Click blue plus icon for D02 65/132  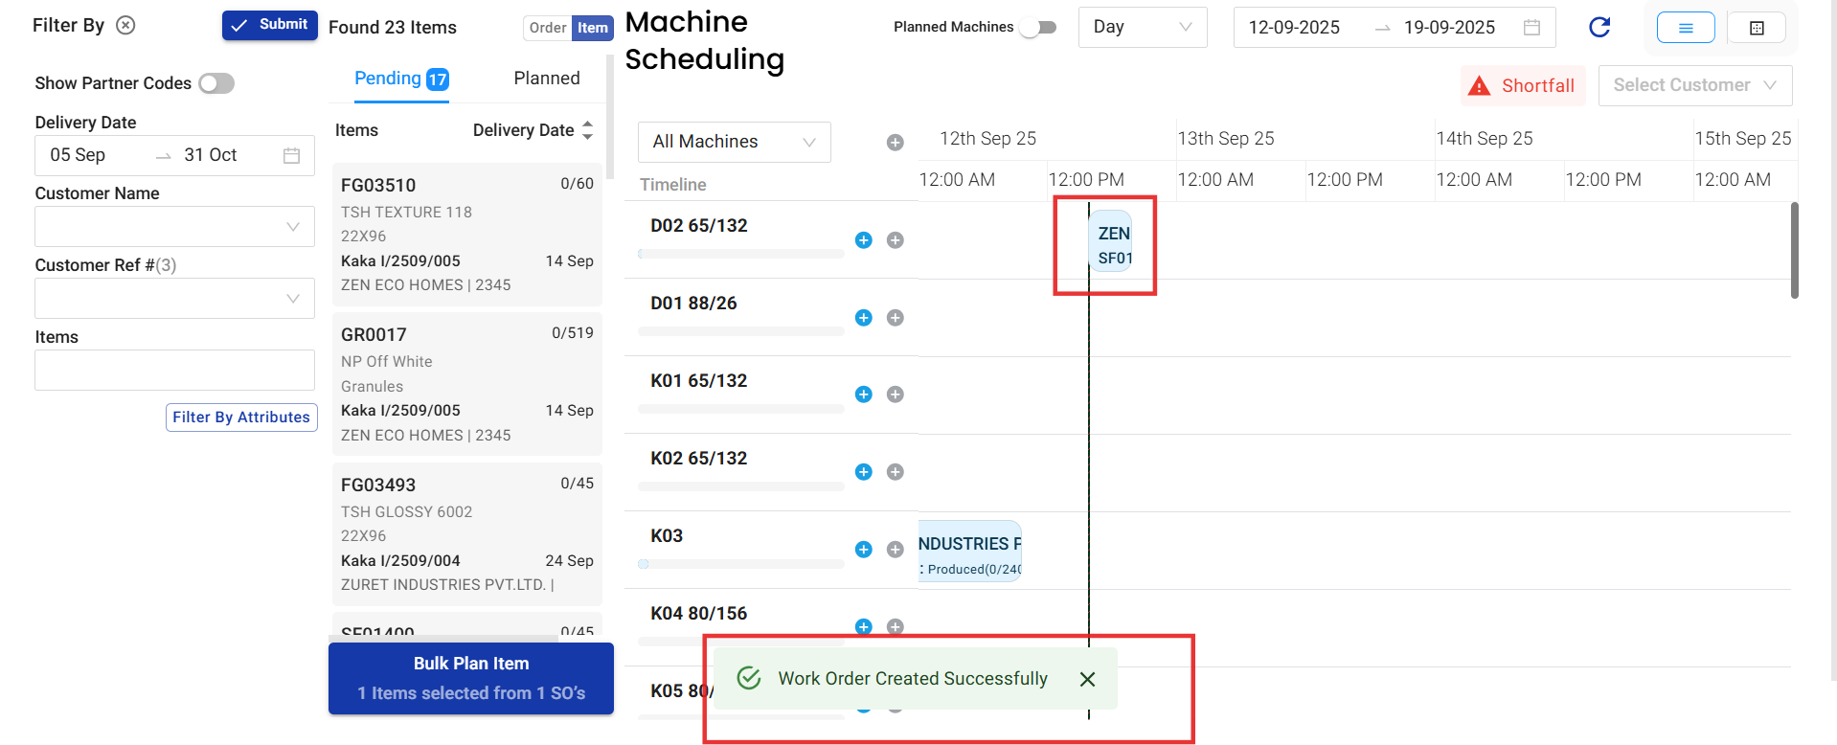coord(864,240)
